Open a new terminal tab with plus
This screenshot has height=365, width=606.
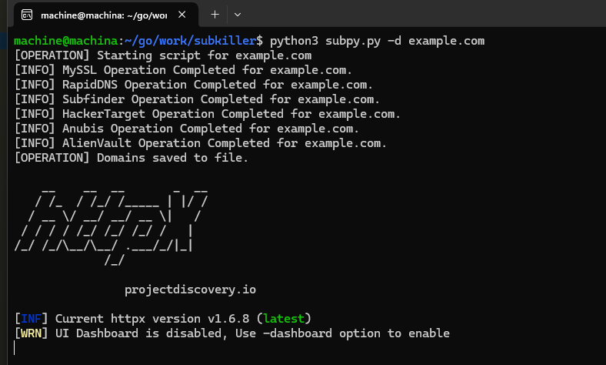coord(215,15)
